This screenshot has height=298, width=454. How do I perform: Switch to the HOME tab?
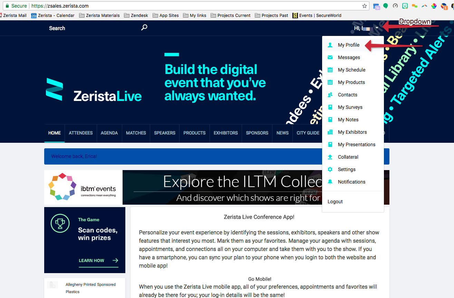coord(55,133)
